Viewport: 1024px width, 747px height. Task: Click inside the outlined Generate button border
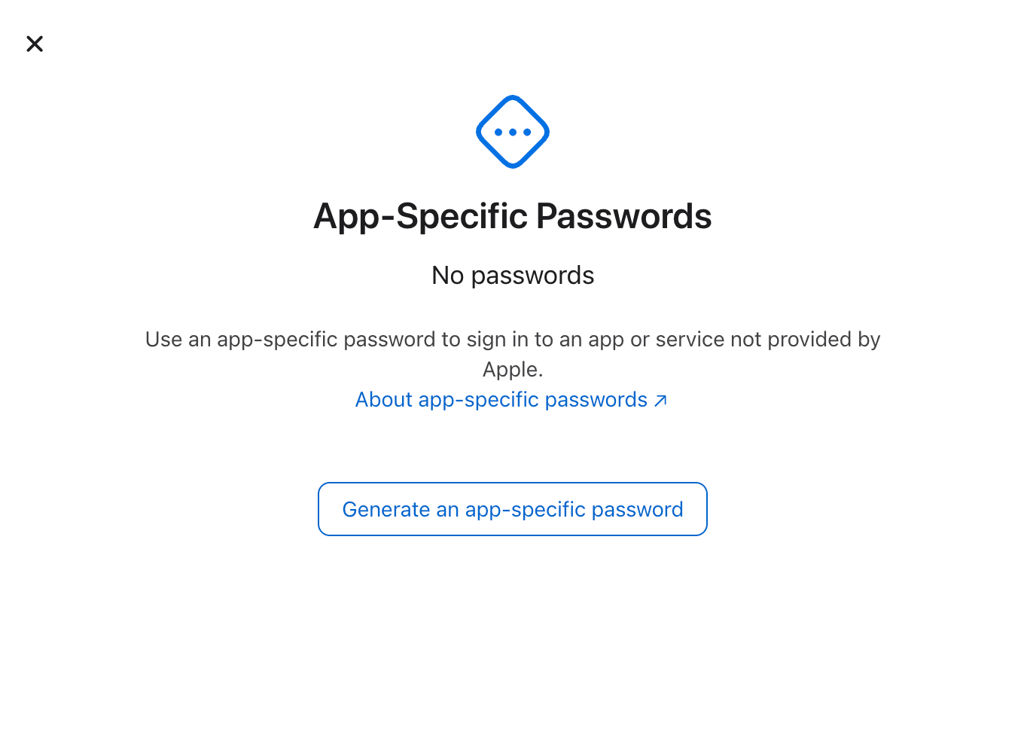pos(513,509)
